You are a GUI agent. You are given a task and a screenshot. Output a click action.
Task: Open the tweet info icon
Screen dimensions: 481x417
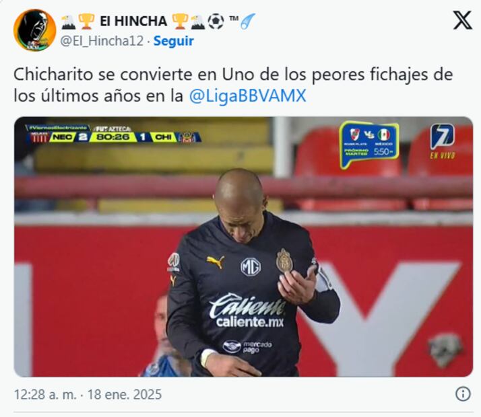click(463, 393)
